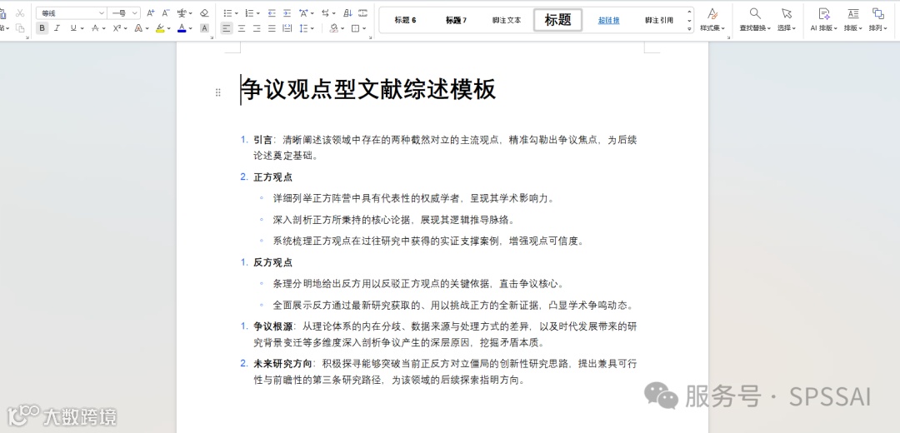Click the text direction arrows icon
The width and height of the screenshot is (900, 433).
pyautogui.click(x=326, y=12)
